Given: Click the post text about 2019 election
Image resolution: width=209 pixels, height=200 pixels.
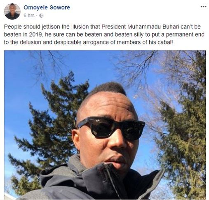Looking at the screenshot, I should point(104,35).
